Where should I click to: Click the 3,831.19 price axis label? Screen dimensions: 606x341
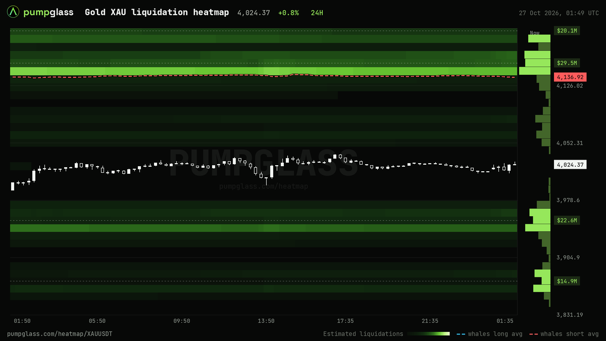click(x=570, y=315)
